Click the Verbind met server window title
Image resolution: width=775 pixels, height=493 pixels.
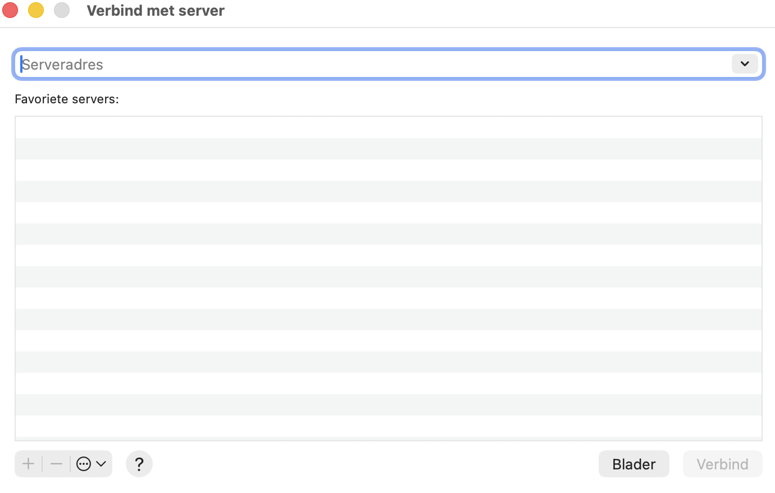pos(156,11)
